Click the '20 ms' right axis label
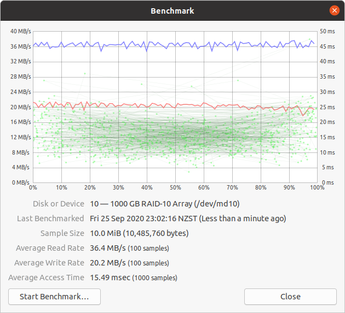 [327, 122]
